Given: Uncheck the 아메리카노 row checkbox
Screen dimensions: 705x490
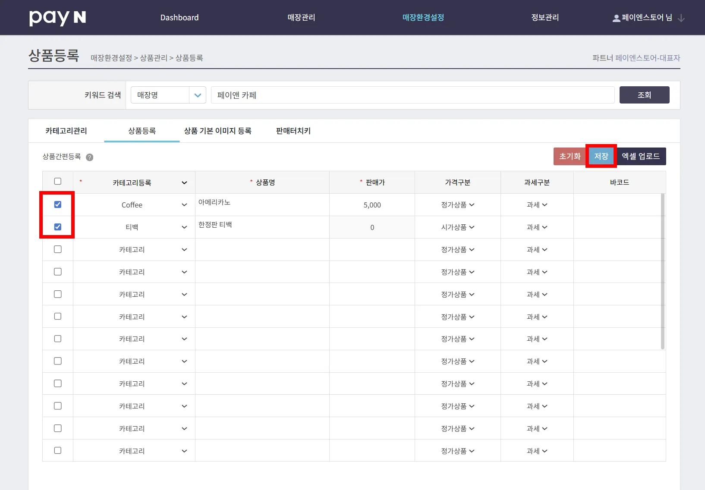Looking at the screenshot, I should [58, 204].
